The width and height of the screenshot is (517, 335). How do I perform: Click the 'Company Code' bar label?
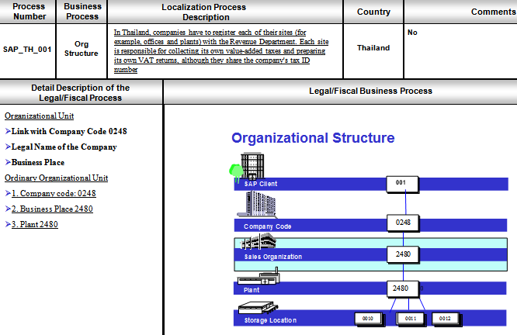tap(267, 226)
